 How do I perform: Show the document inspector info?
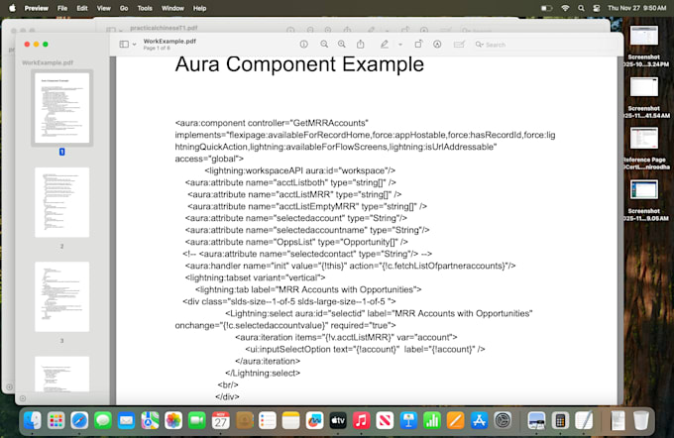(304, 45)
